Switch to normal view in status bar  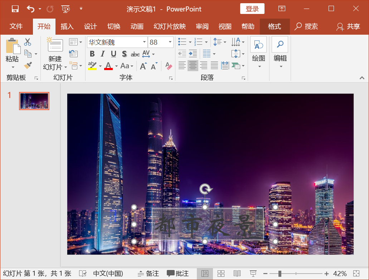pyautogui.click(x=205, y=274)
